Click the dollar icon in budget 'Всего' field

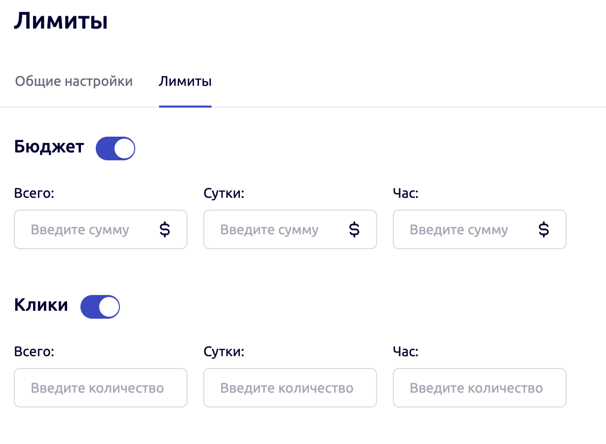[x=165, y=229]
